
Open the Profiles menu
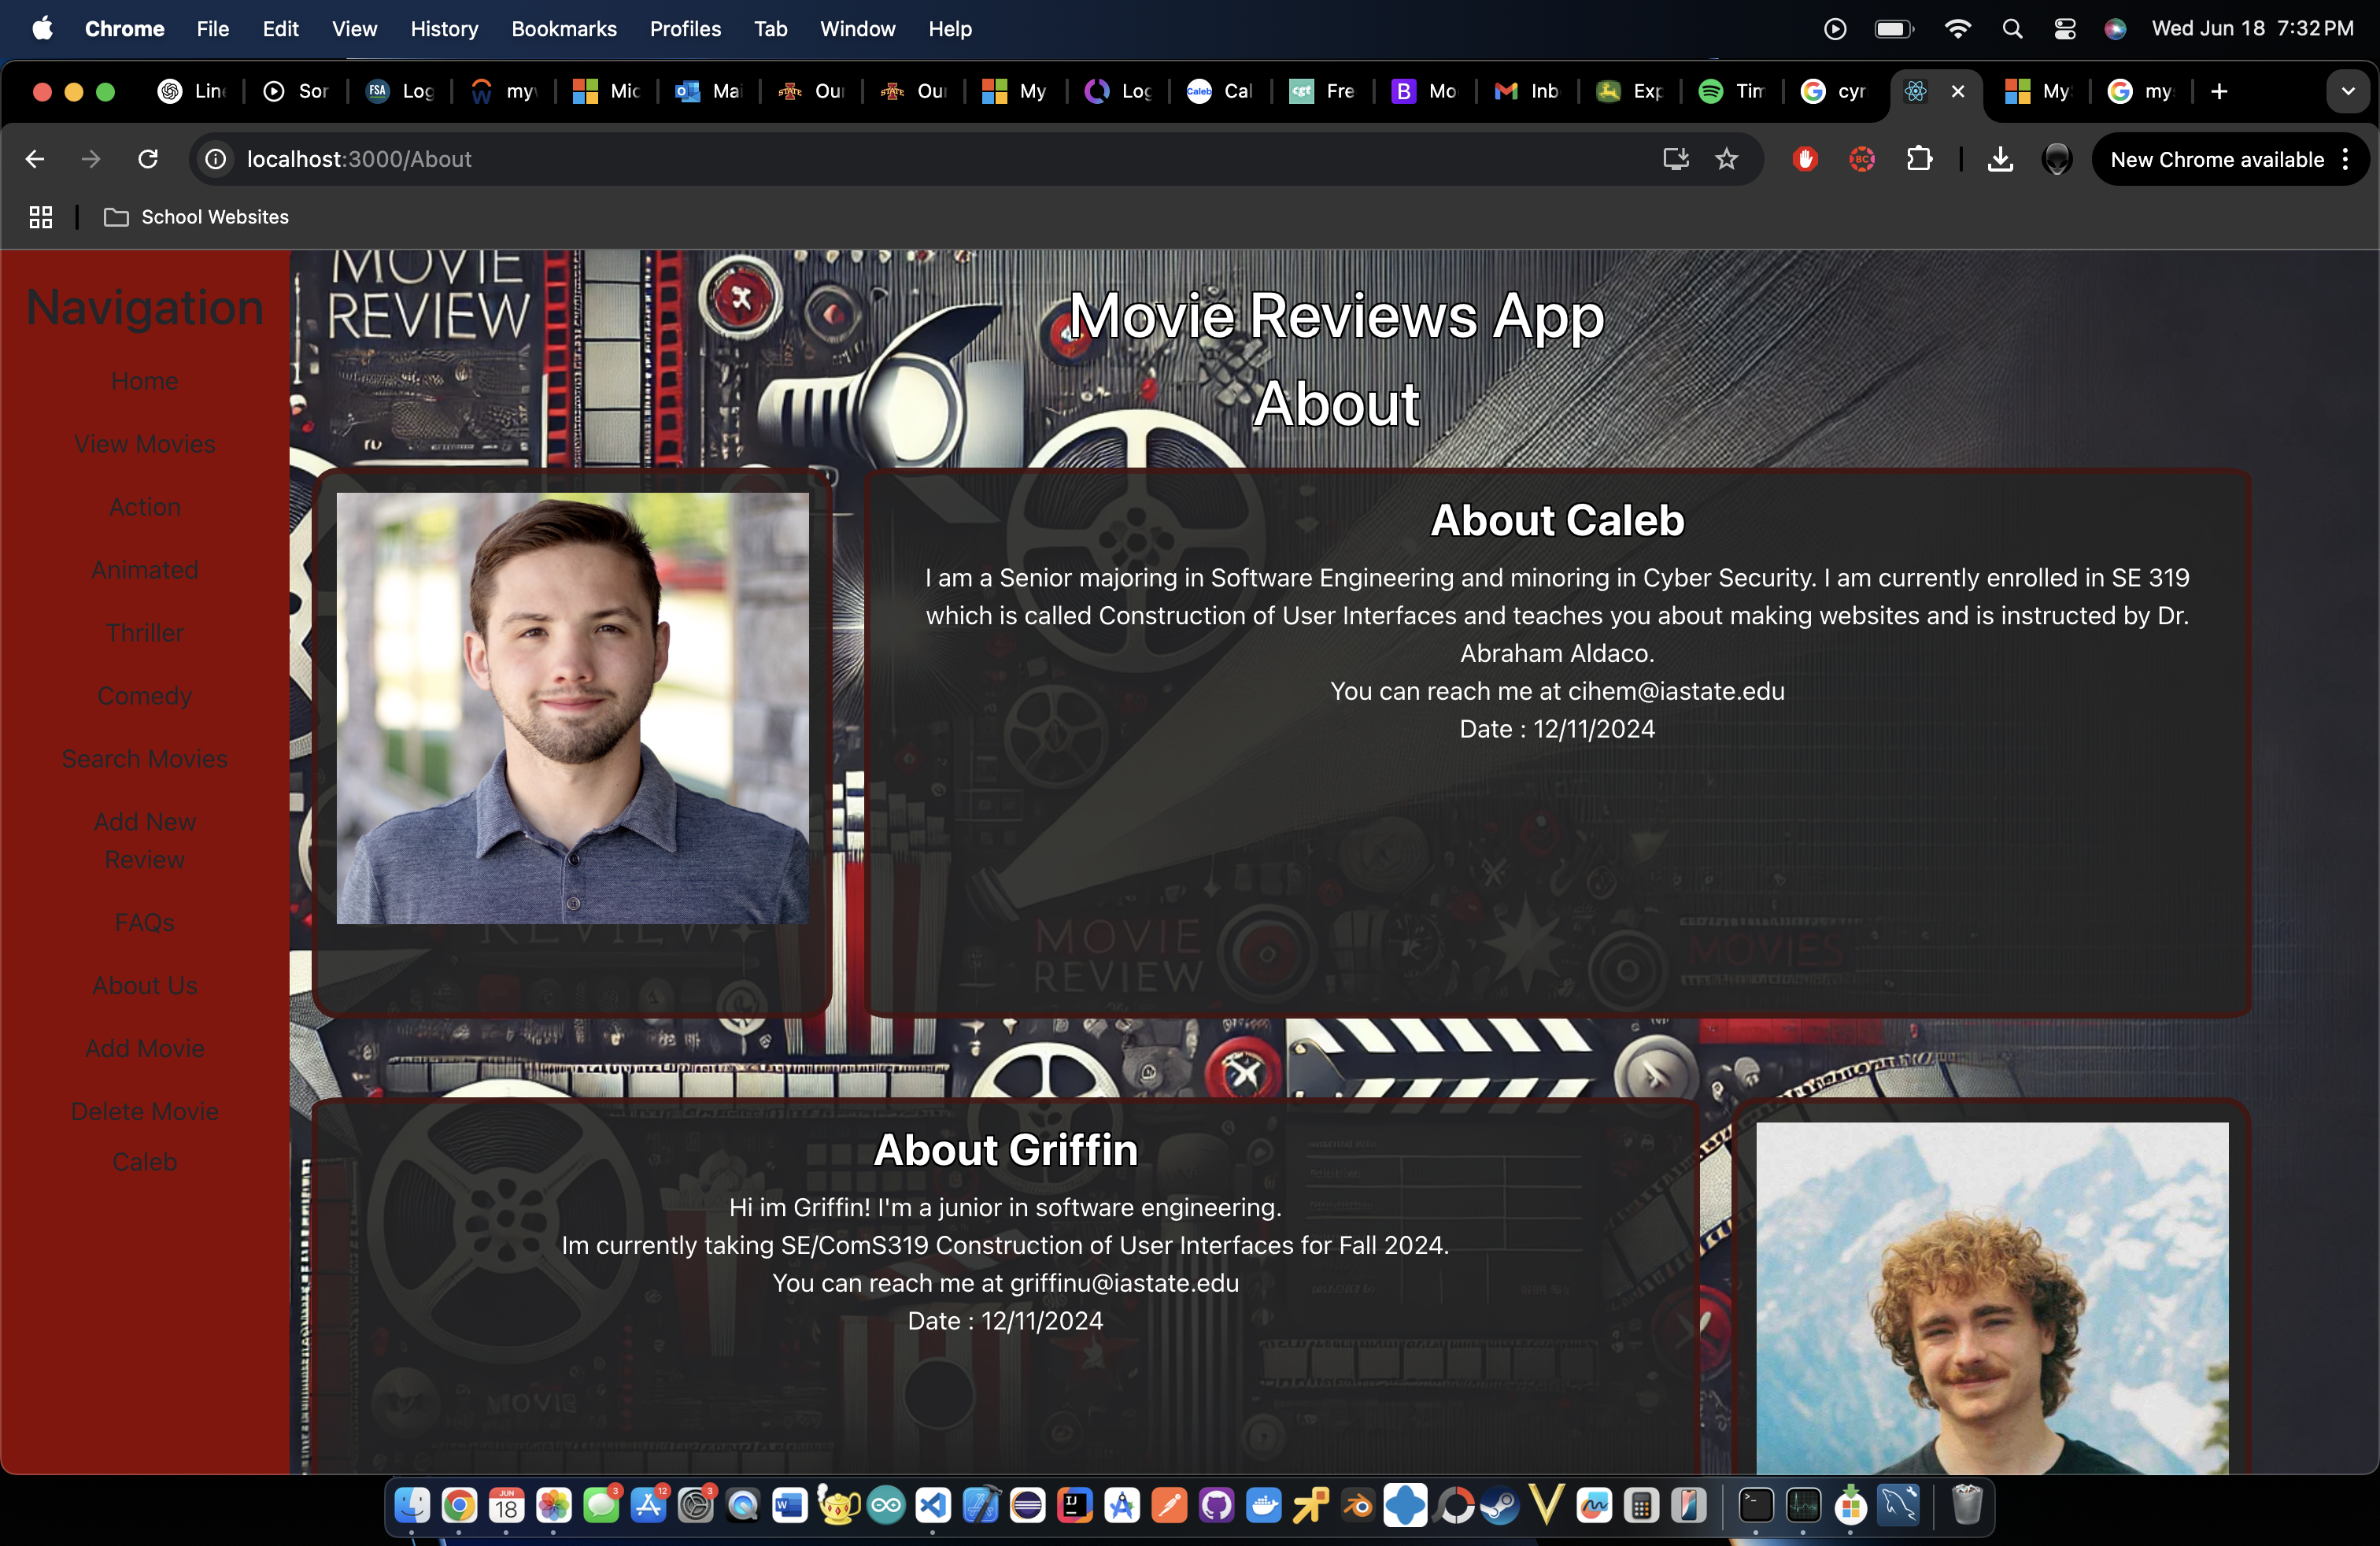coord(685,29)
